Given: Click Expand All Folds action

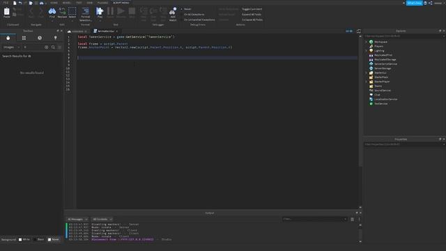Looking at the screenshot, I should (252, 14).
